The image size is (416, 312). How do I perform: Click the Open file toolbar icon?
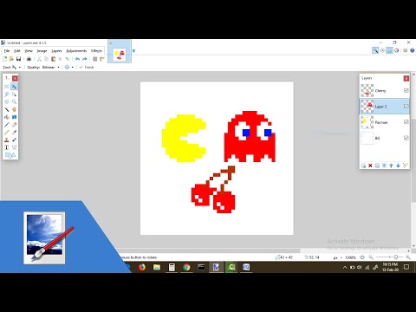pos(11,59)
